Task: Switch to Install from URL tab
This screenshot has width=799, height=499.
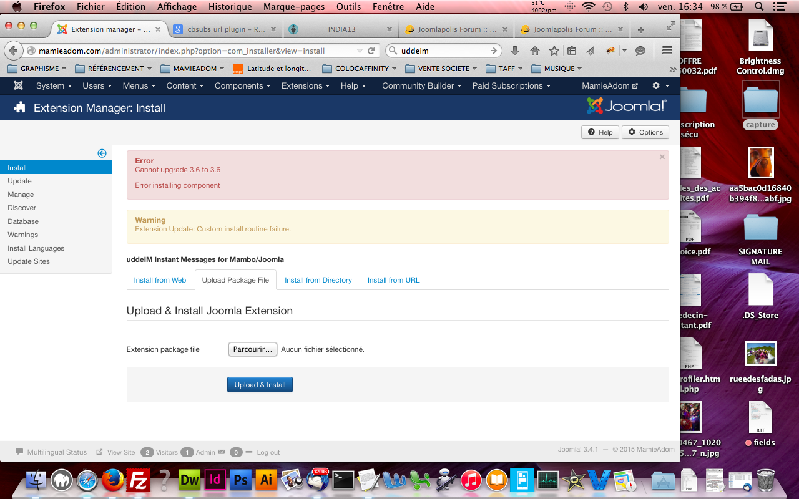Action: tap(393, 280)
